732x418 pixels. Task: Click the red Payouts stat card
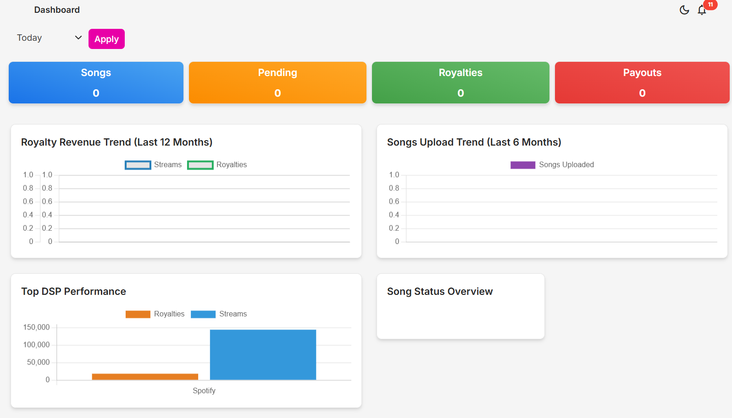pyautogui.click(x=642, y=82)
